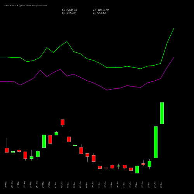
Task: Select the 19 May date label
Action: tap(6, 184)
